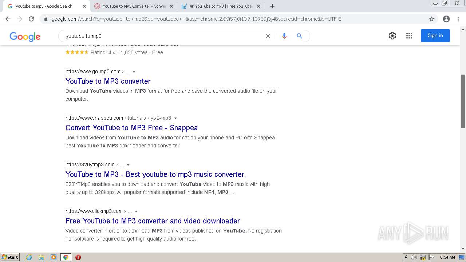Submit search with magnifier icon
Screen dimensions: 466x262
pos(299,36)
